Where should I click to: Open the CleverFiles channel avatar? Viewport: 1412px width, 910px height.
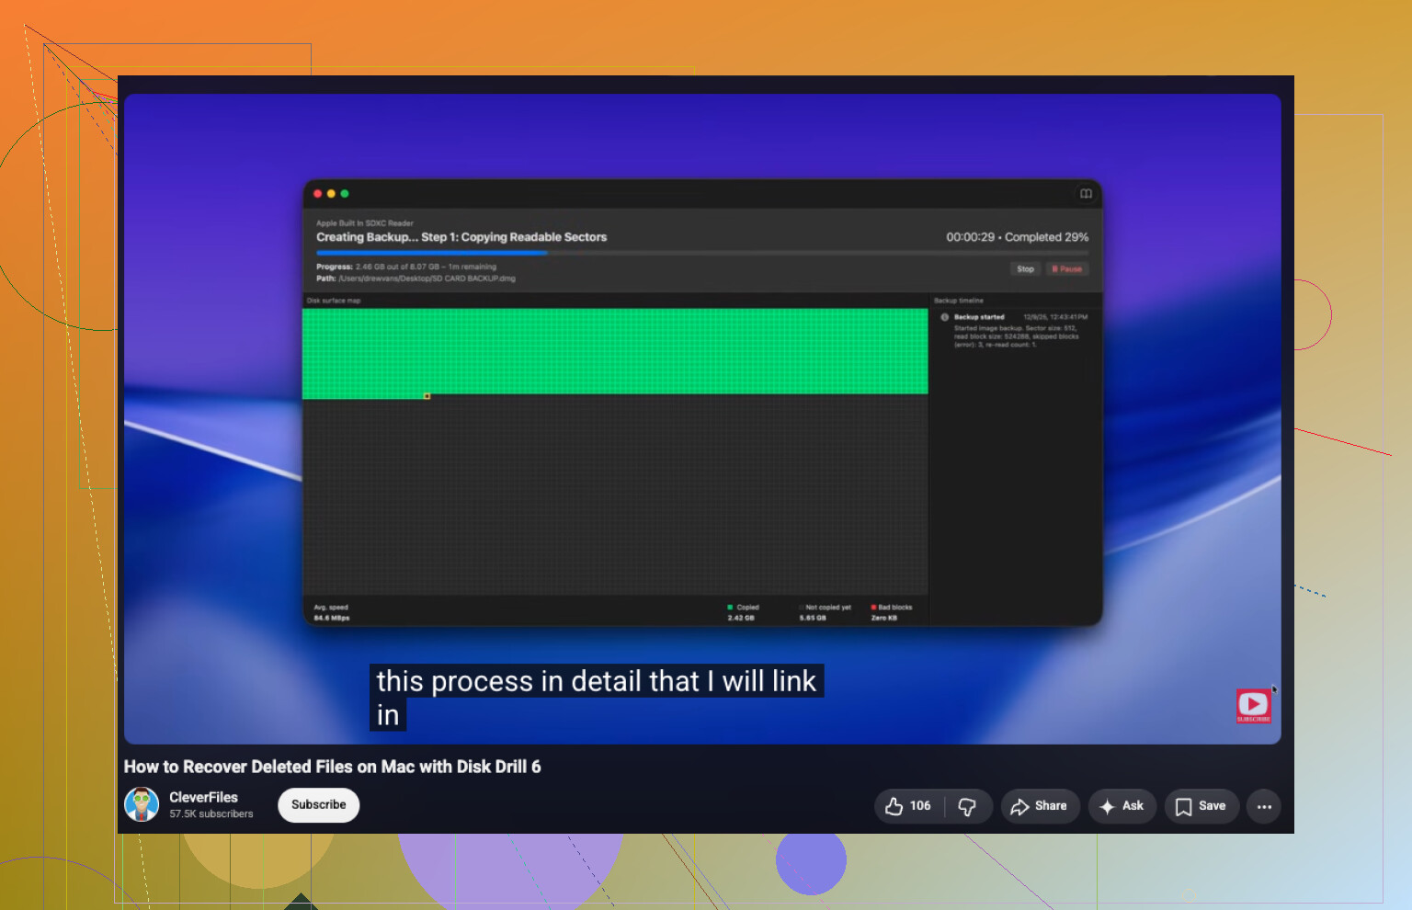coord(142,804)
